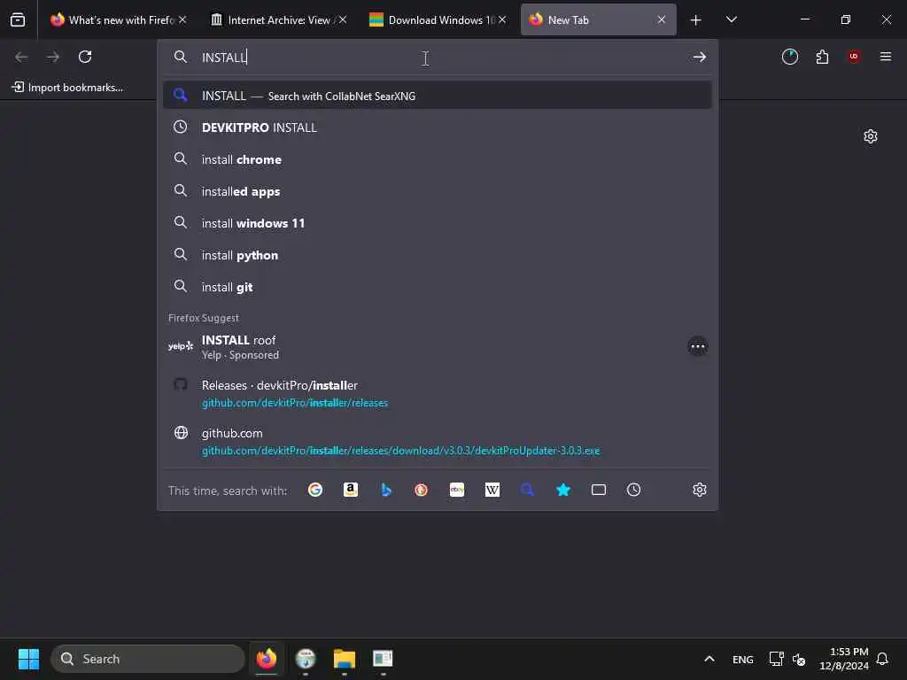This screenshot has width=907, height=680.
Task: Choose the install python suggestion
Action: click(x=438, y=255)
